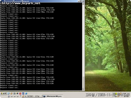Image resolution: width=131 pixels, height=98 pixels.
Task: Click the reply line with time=53ms
Action: (x=27, y=83)
